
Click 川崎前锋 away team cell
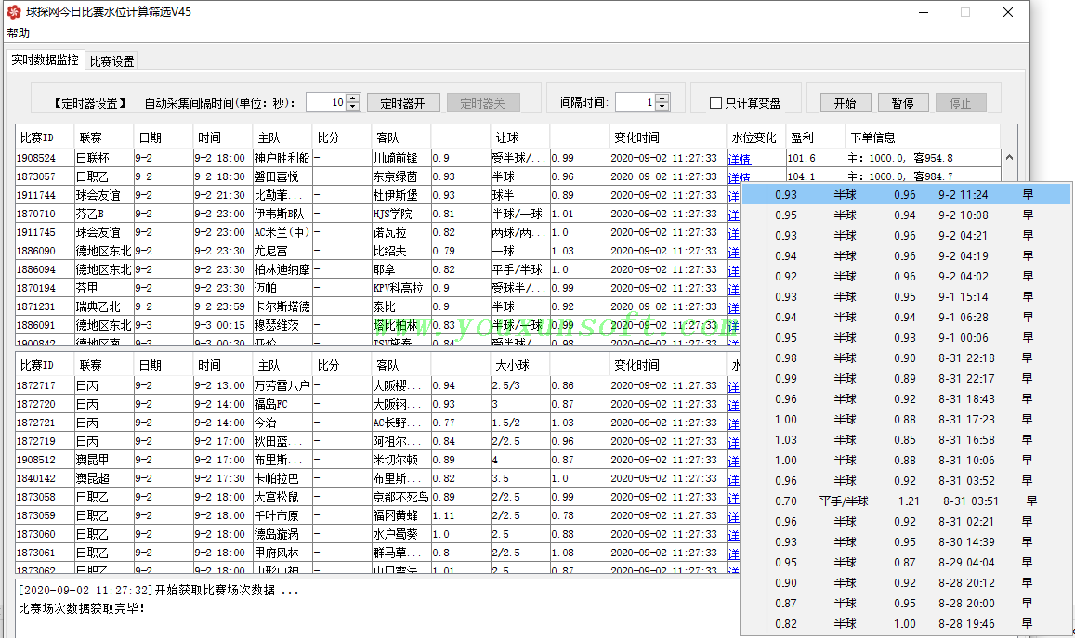point(401,158)
